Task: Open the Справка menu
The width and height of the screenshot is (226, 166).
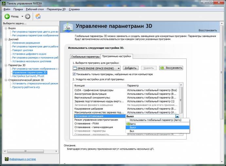Action: pos(74,9)
